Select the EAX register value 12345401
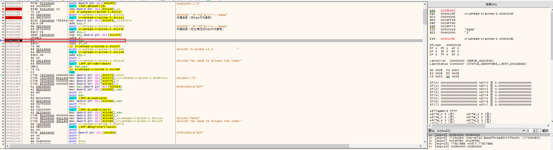This screenshot has height=150, width=553. pyautogui.click(x=448, y=11)
